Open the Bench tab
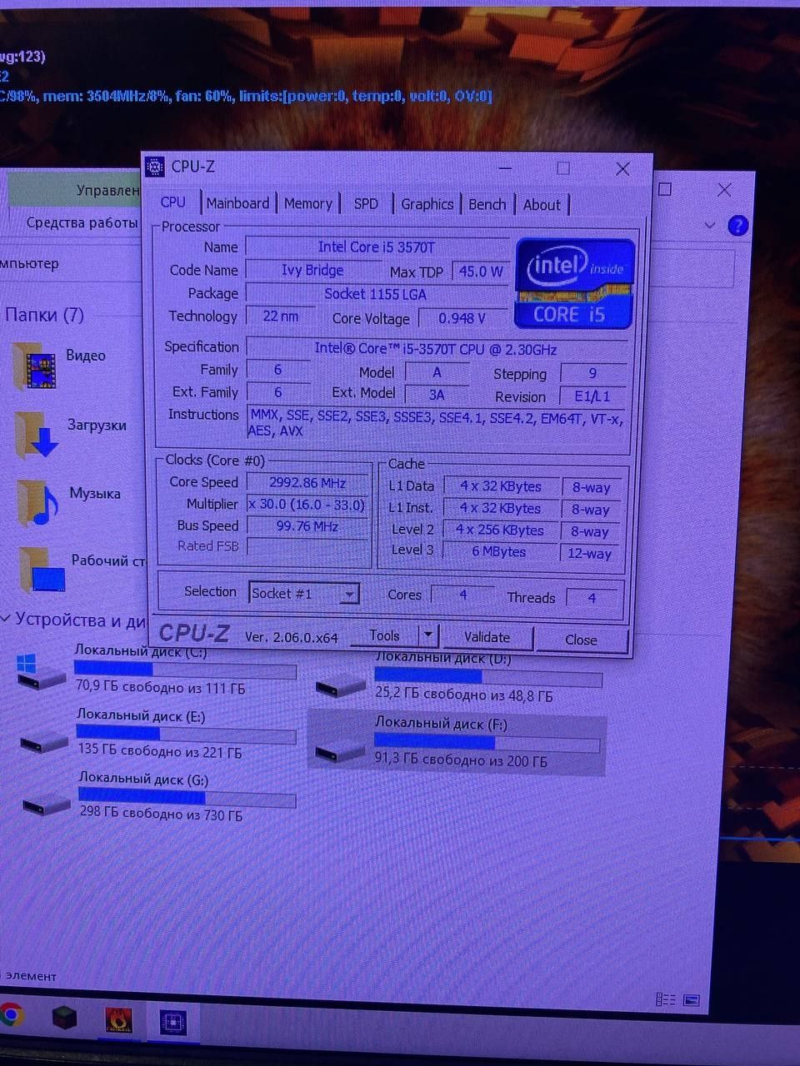The image size is (800, 1066). point(487,204)
